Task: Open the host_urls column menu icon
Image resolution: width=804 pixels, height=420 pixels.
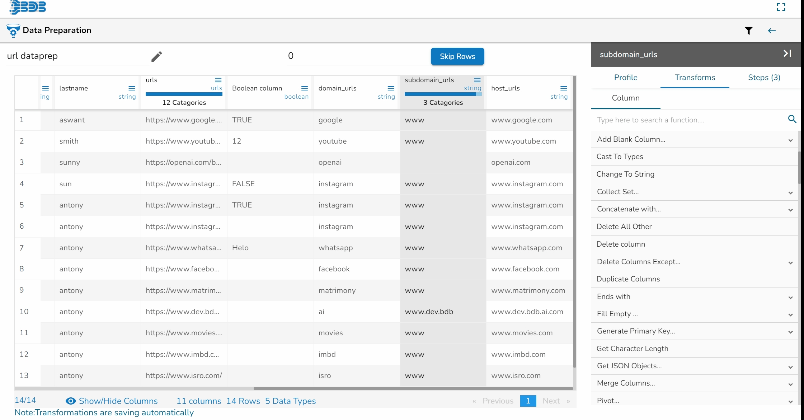Action: coord(564,88)
